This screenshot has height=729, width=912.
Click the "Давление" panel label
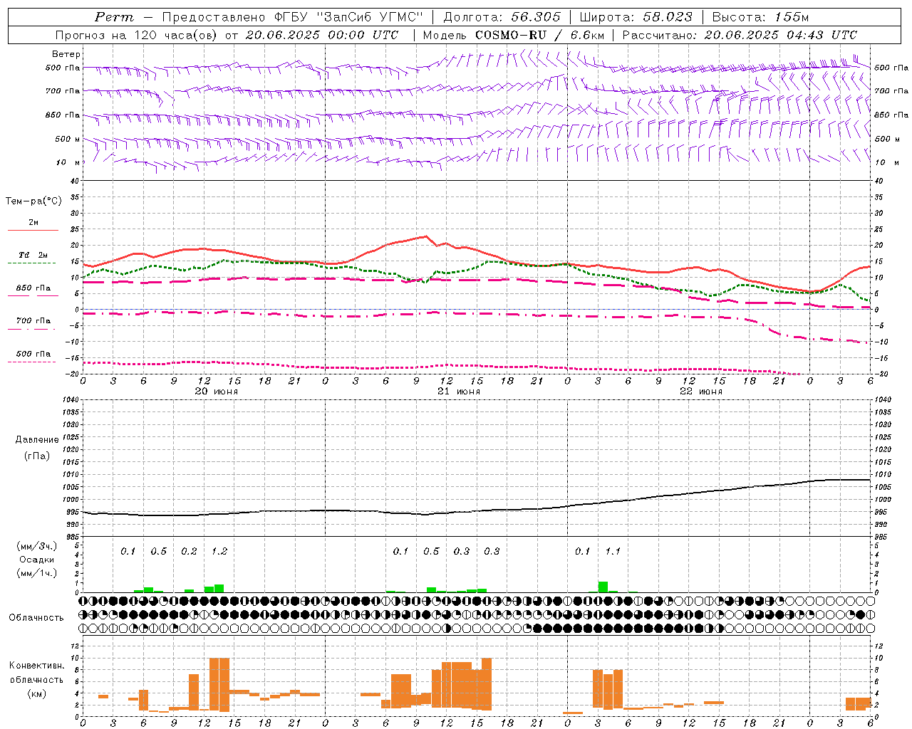(37, 440)
